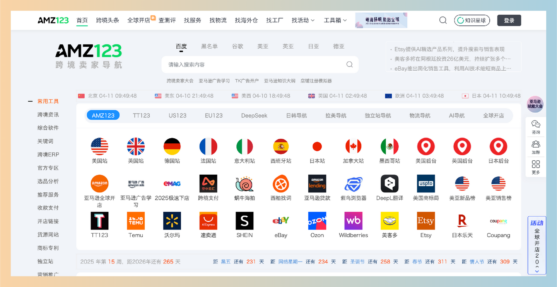Switch to the 谷歌 search tab
Viewport: 557px width, 287px height.
[237, 46]
